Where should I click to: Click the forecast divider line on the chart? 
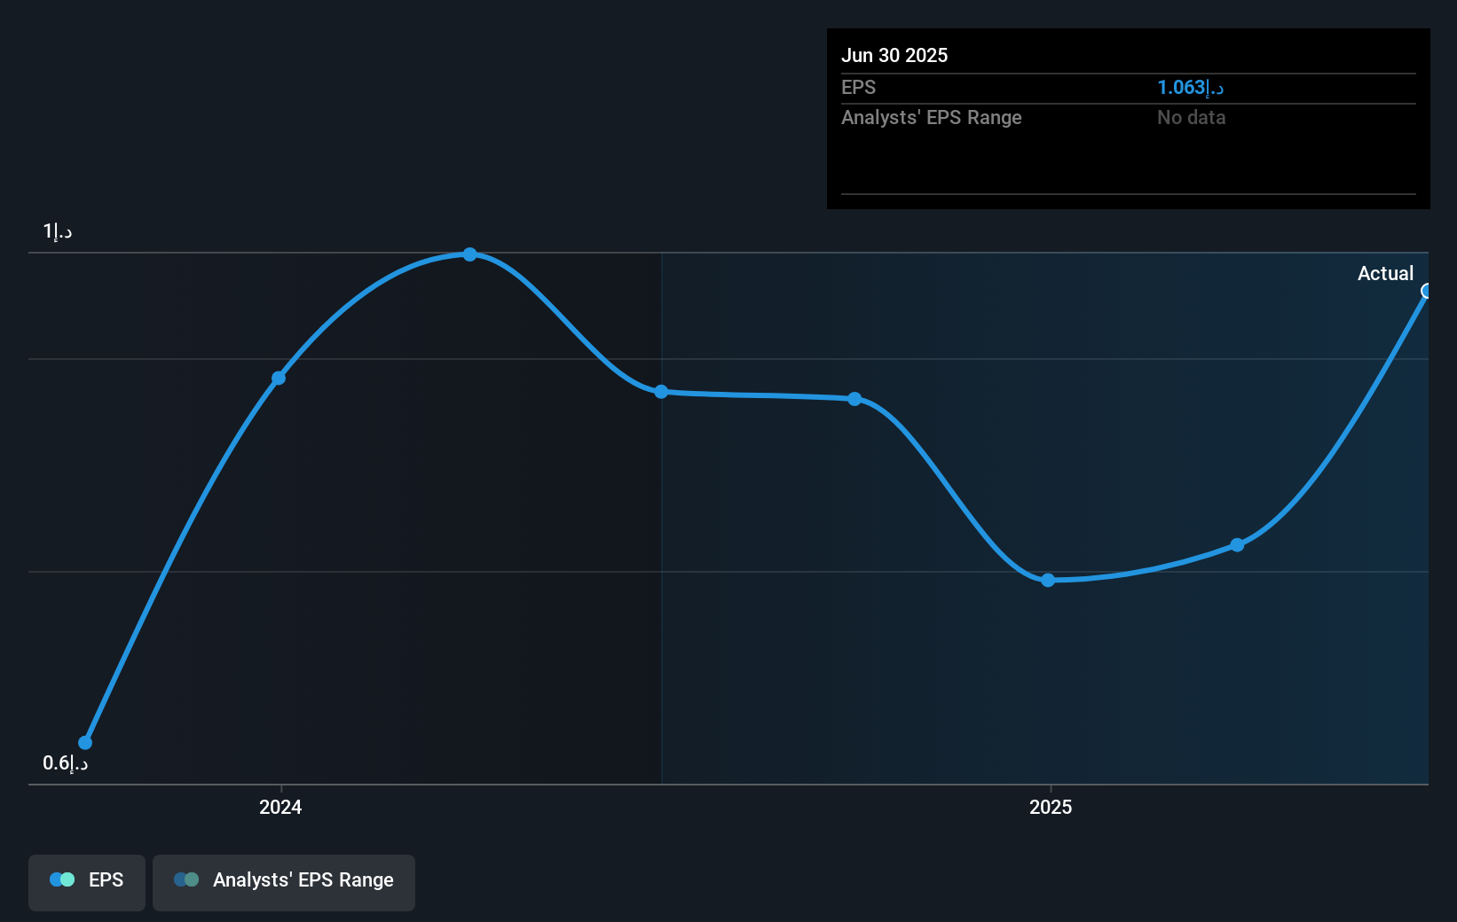click(x=661, y=514)
